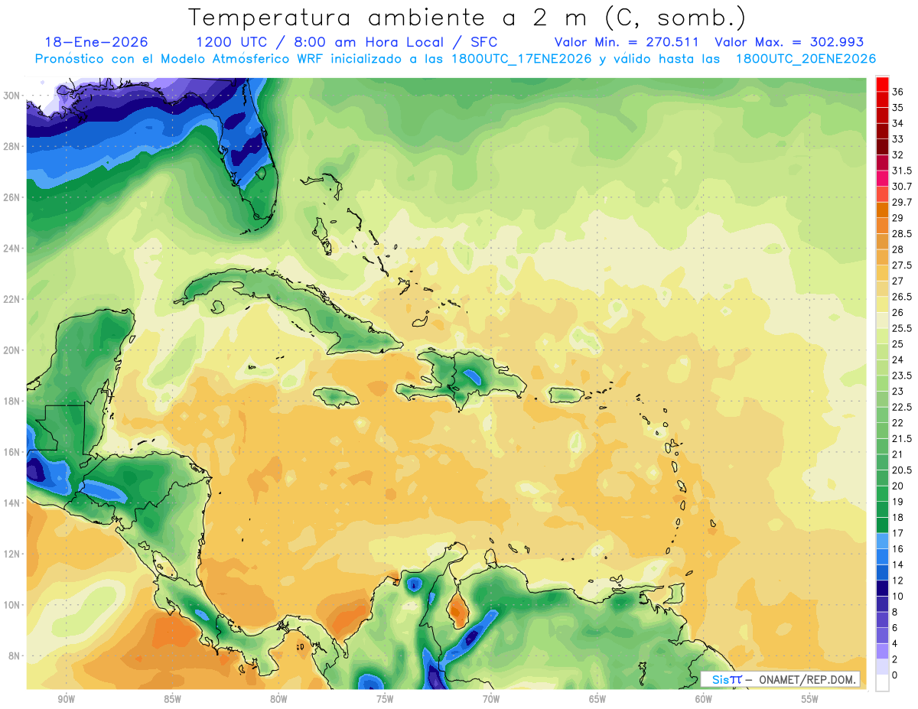Click the '60W' longitude label
Screen dimensions: 918x709
pyautogui.click(x=704, y=699)
